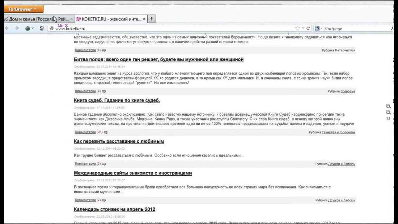398x224 pixels.
Task: Open Дружба и Любовь rubric under Международные сайты
Action: (x=341, y=200)
